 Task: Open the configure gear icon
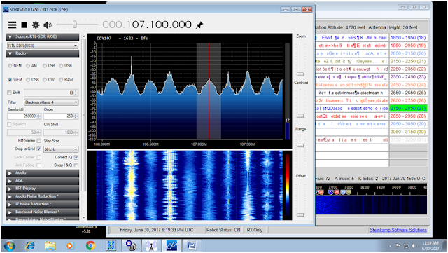click(x=36, y=25)
